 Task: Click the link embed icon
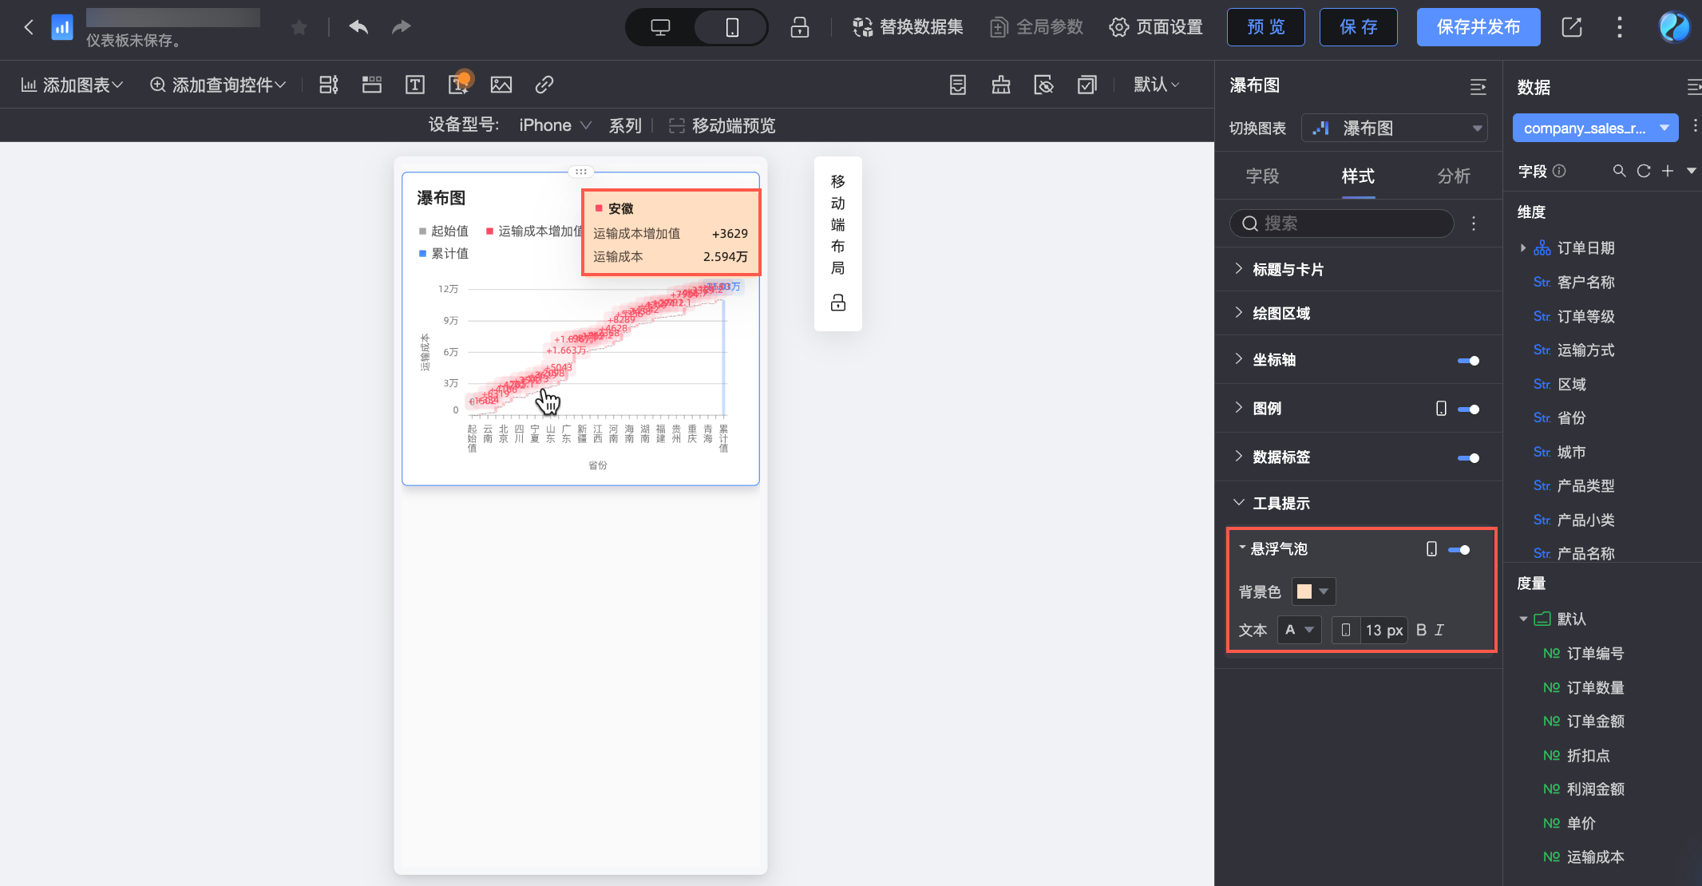point(544,85)
